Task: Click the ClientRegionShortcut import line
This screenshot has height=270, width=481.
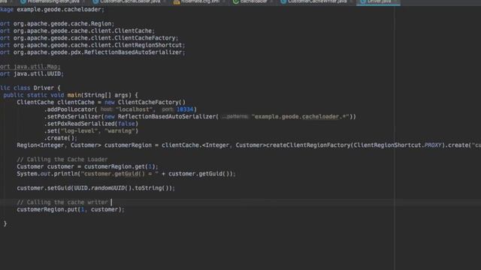Action: (x=92, y=45)
